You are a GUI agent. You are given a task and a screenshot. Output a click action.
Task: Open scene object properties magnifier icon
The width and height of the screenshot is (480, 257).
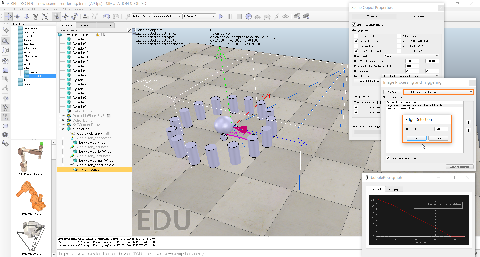(5, 41)
